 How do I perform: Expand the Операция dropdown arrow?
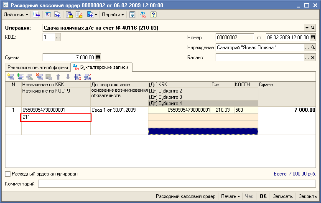[x=307, y=28]
